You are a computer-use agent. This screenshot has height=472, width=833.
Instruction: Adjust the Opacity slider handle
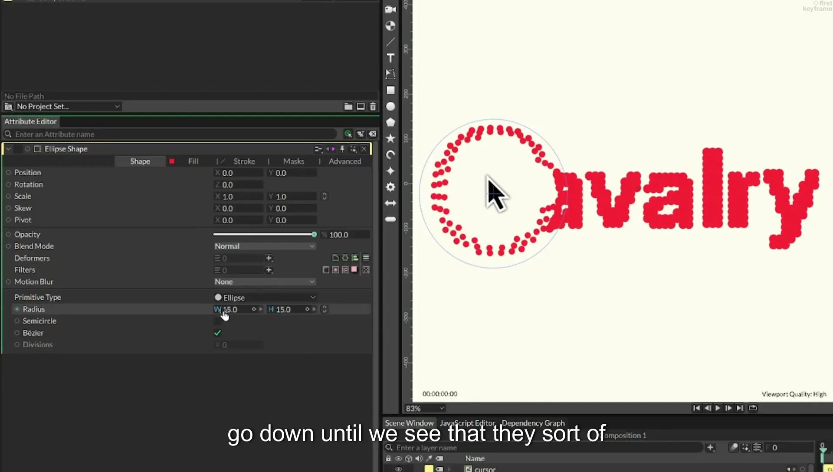[314, 234]
